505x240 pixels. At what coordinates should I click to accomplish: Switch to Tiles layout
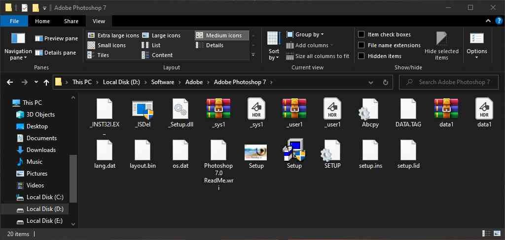pos(98,55)
